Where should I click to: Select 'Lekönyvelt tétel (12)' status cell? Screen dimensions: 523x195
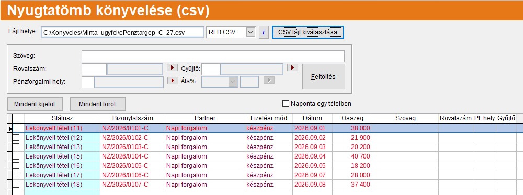(62, 138)
